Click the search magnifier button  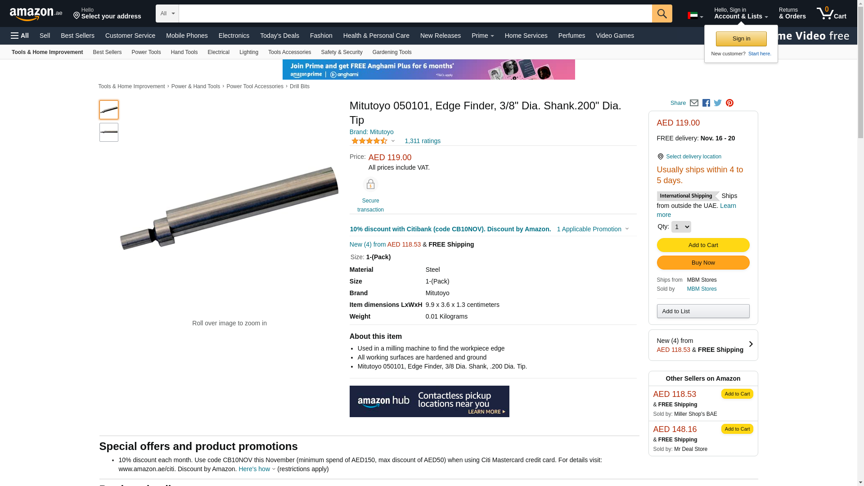click(662, 13)
